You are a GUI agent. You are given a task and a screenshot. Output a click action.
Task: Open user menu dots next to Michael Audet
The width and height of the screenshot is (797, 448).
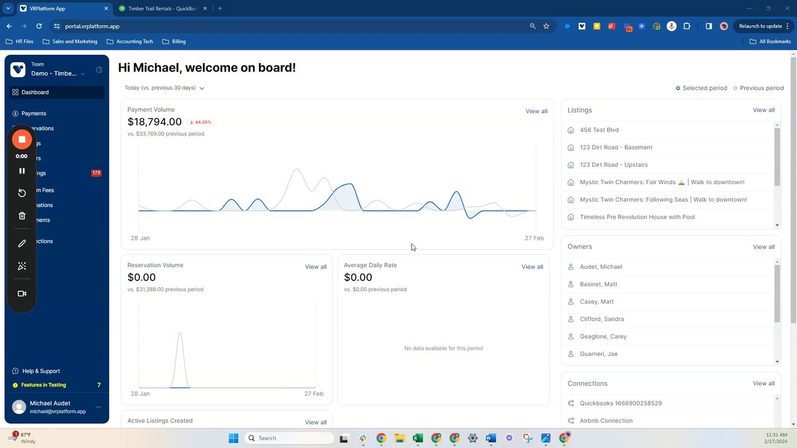98,407
